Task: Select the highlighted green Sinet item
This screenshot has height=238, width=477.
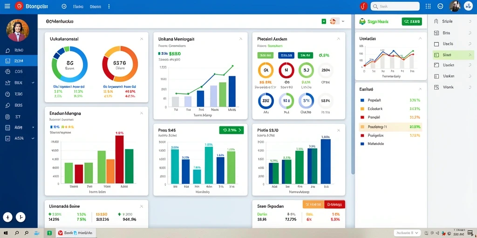Action: (453, 55)
